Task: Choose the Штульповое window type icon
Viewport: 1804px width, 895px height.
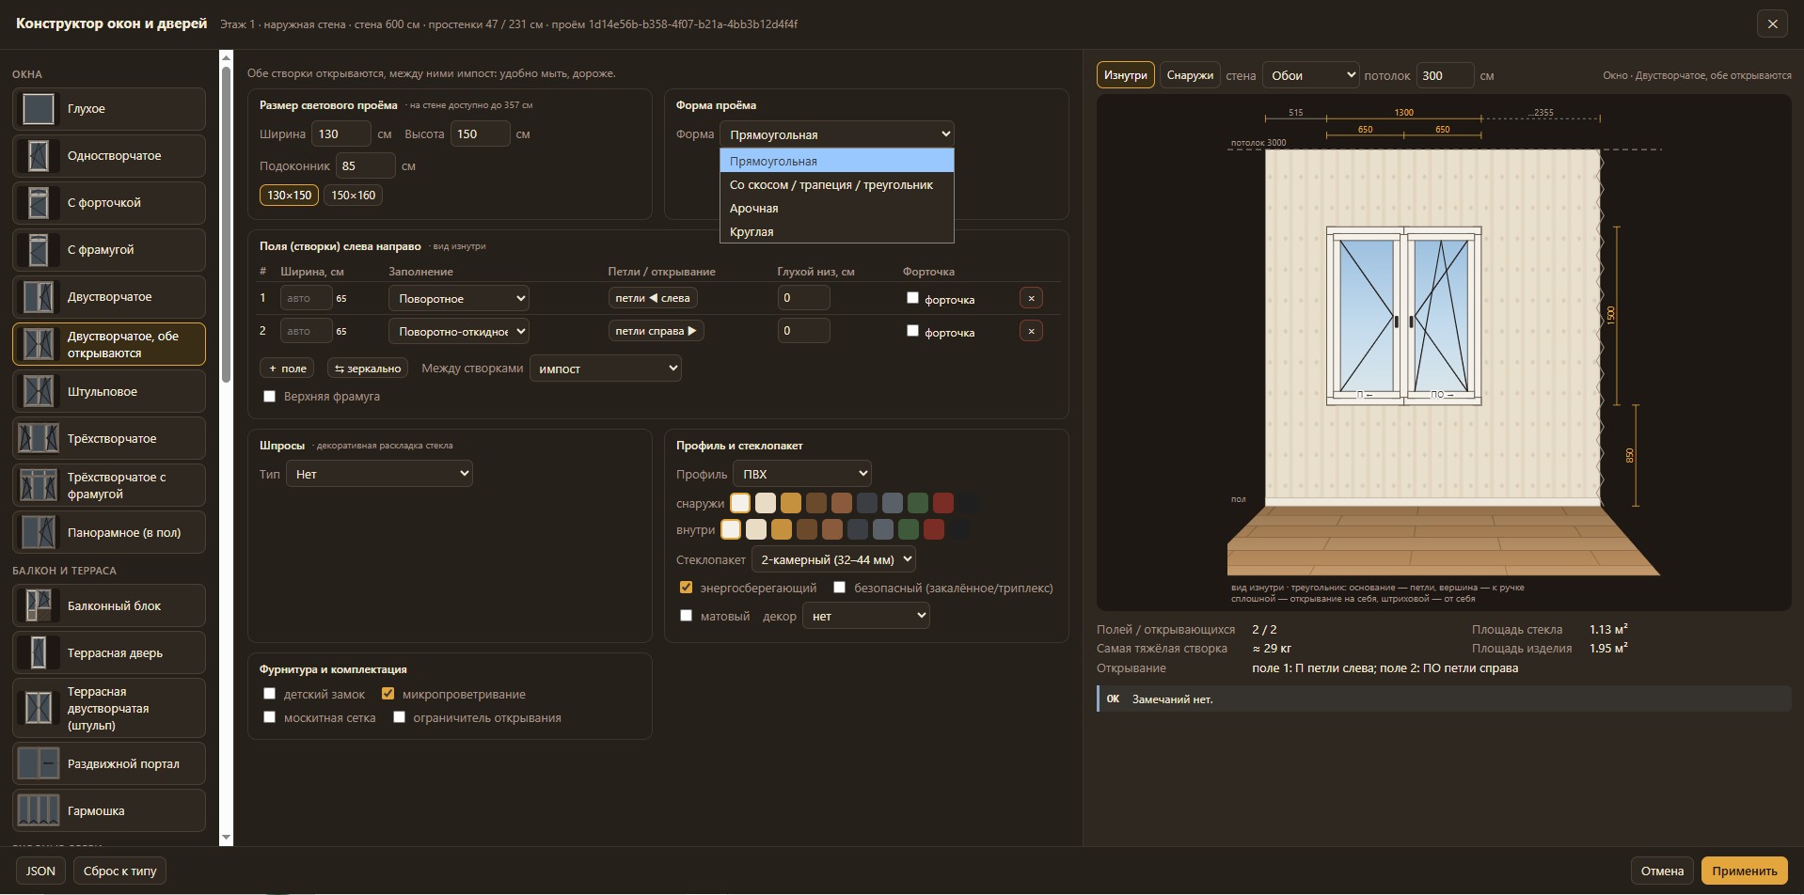Action: pos(39,391)
